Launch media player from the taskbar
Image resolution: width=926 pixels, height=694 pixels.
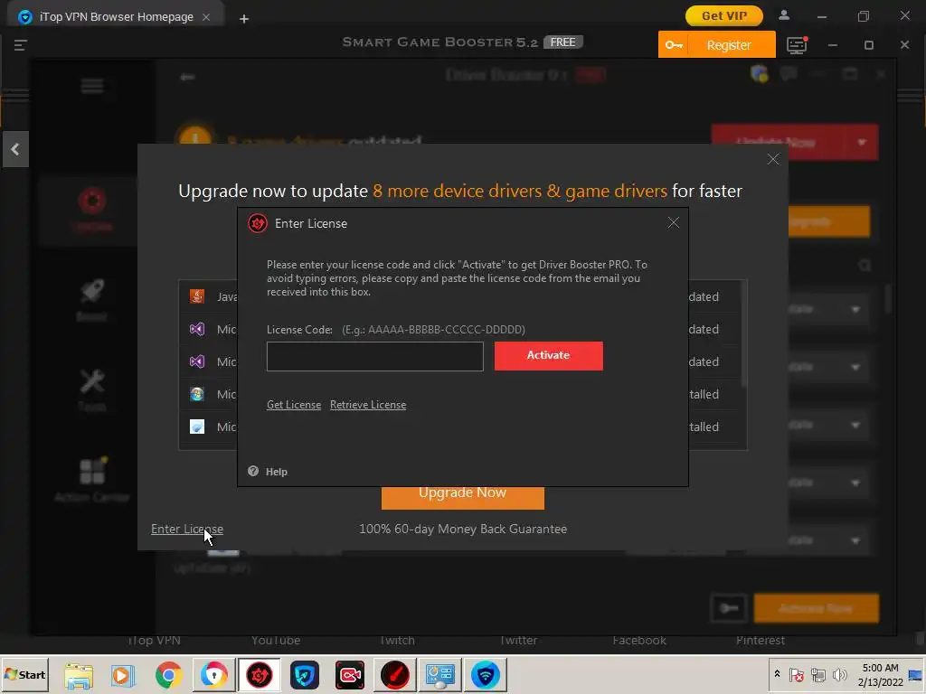123,675
